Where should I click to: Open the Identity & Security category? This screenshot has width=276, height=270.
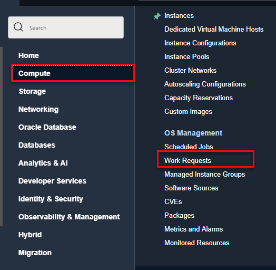[51, 199]
